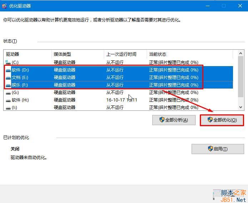
Task: Click the drive list scrollbar down arrow
Action: pos(241,107)
